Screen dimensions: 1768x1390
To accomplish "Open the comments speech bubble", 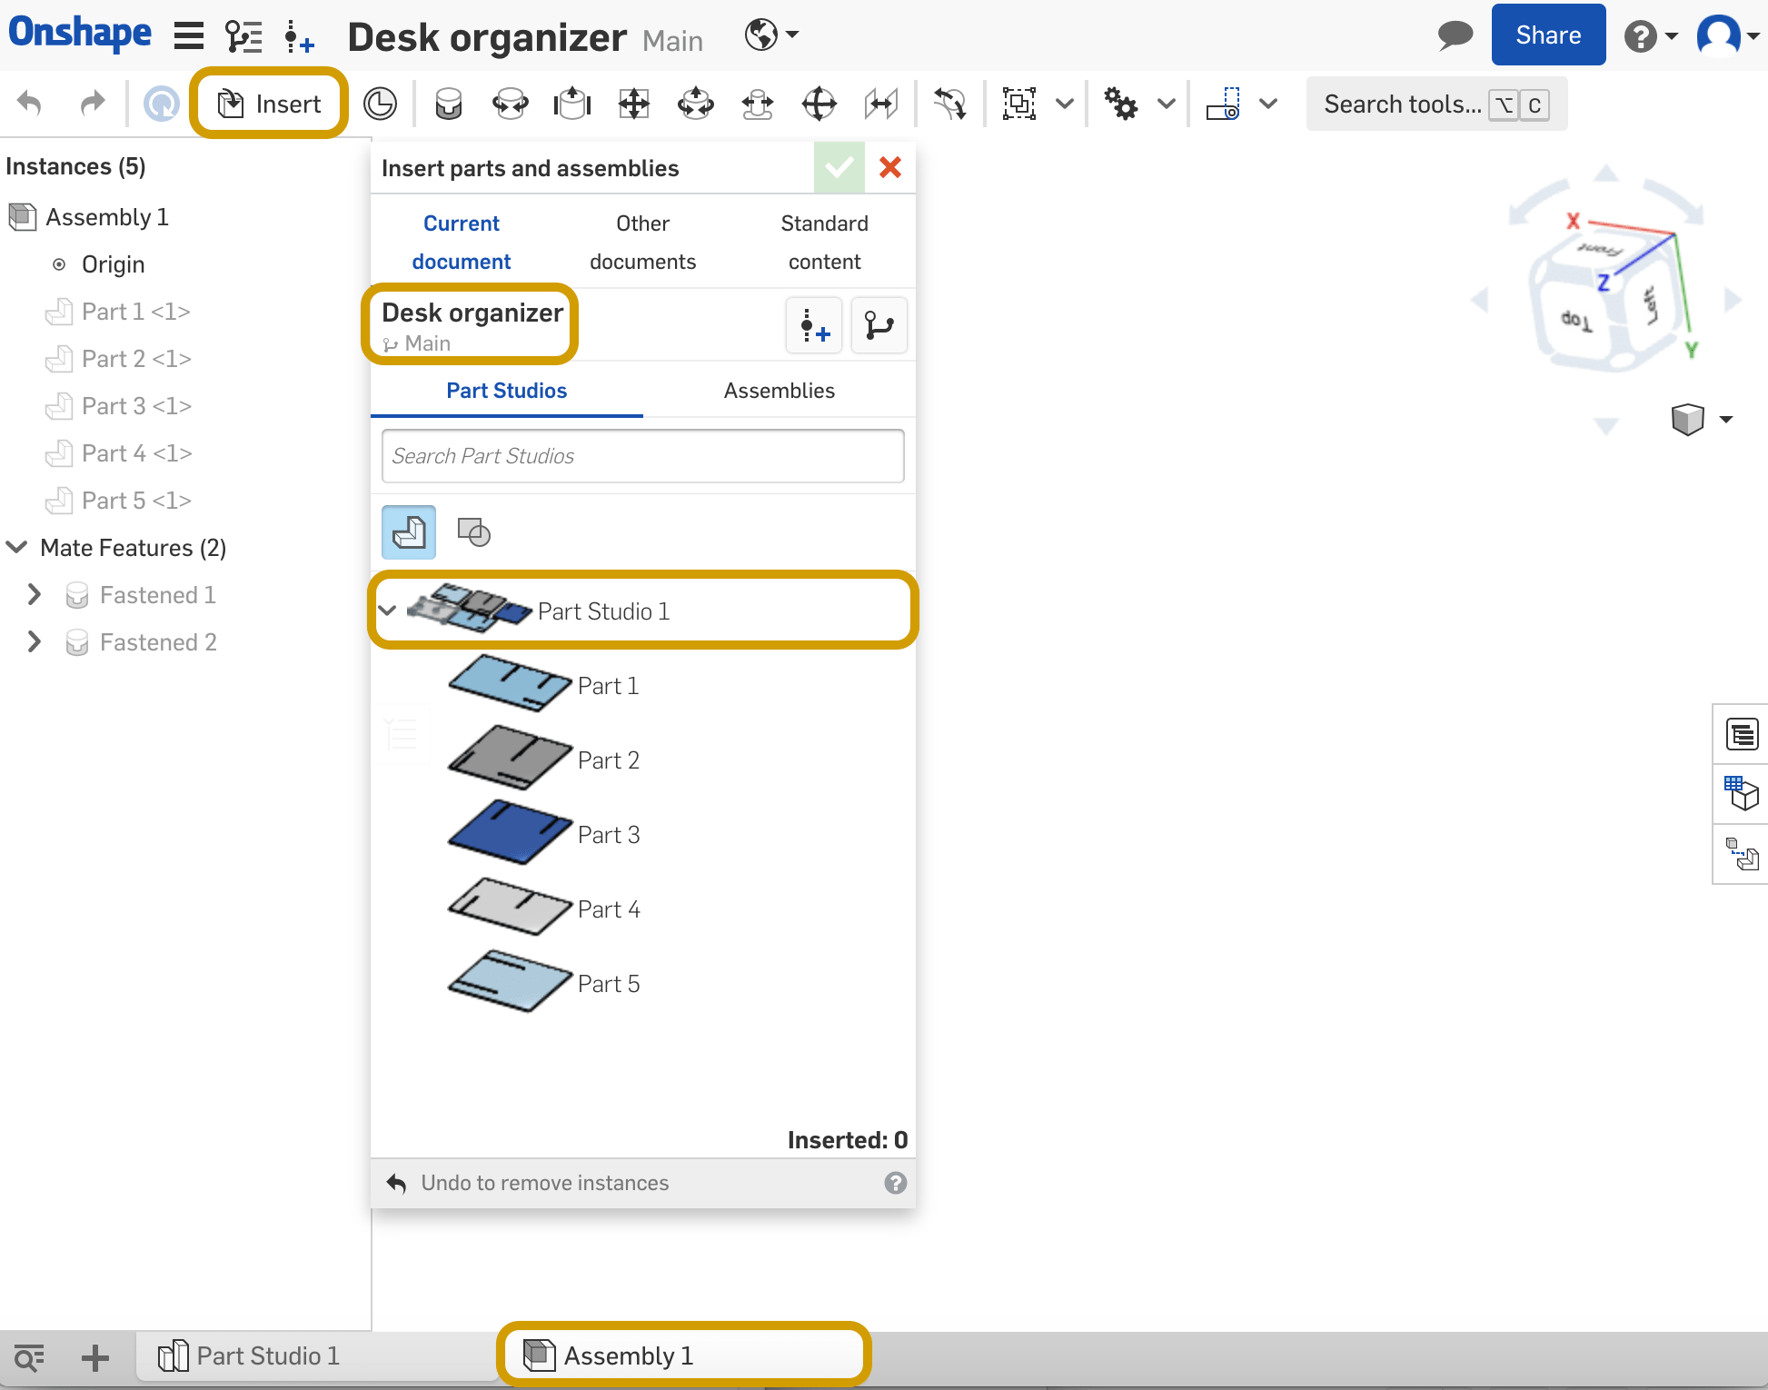I will point(1455,35).
